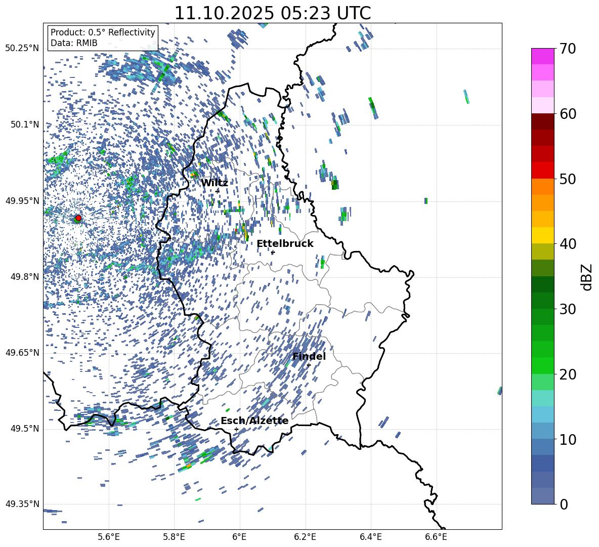Click the 6.2°E longitude label
The image size is (599, 547).
tap(305, 537)
